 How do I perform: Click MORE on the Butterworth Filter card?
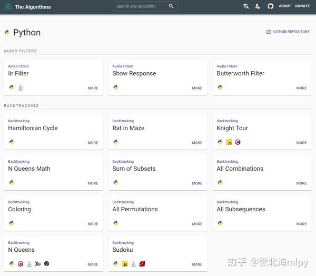pos(301,88)
